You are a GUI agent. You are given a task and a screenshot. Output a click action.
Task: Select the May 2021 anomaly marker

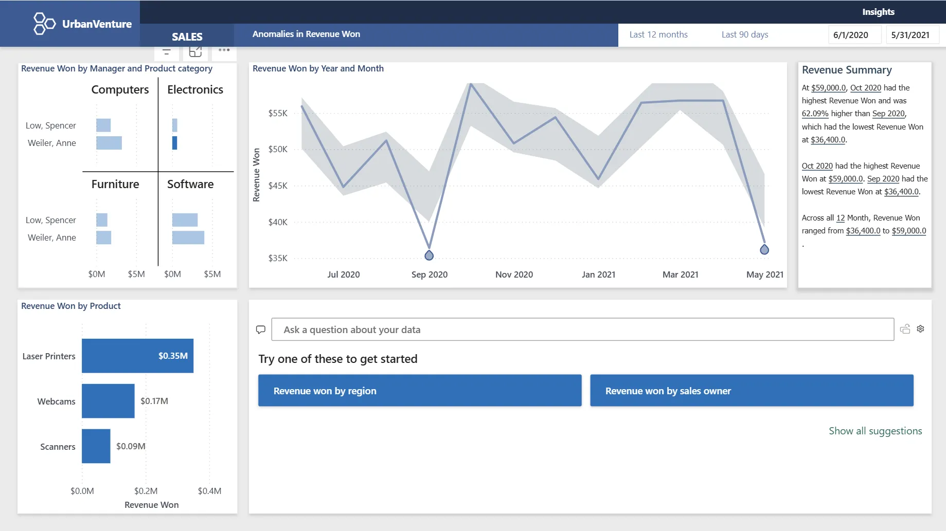coord(764,249)
